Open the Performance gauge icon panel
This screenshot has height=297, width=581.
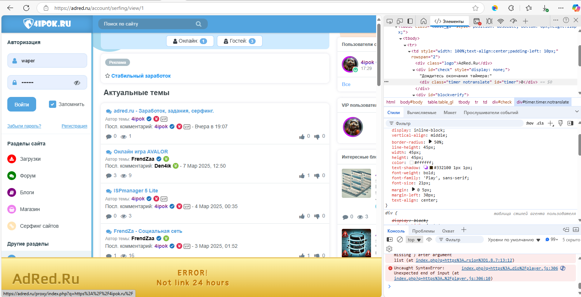[513, 21]
